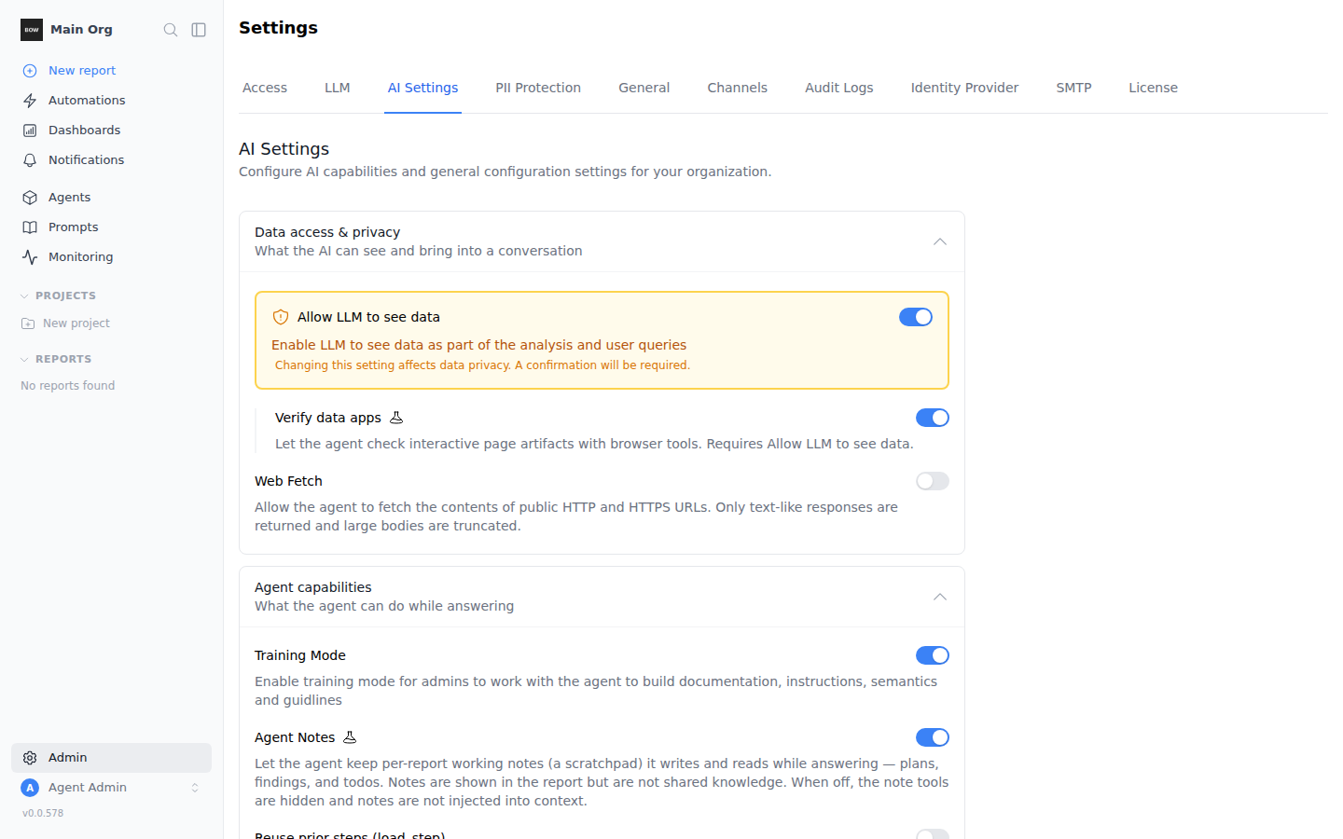Toggle Agent Notes off

[933, 737]
